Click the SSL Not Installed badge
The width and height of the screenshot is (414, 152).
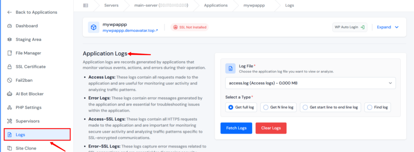189,27
